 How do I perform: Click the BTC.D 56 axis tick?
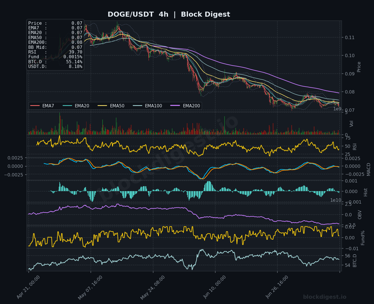[x=348, y=256]
